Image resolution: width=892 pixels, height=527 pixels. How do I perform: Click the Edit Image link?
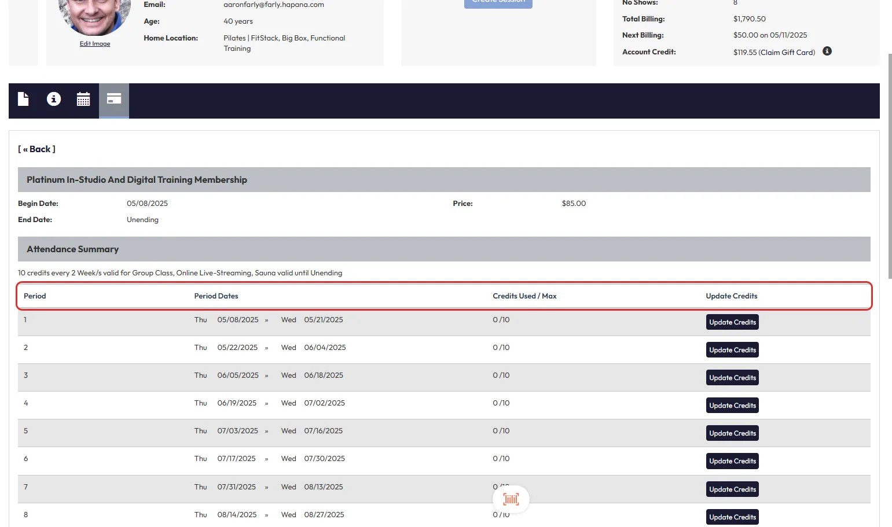point(95,44)
